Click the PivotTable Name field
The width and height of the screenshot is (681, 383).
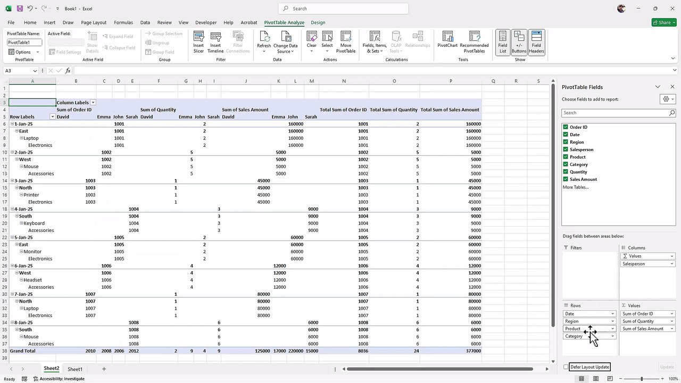[x=24, y=42]
